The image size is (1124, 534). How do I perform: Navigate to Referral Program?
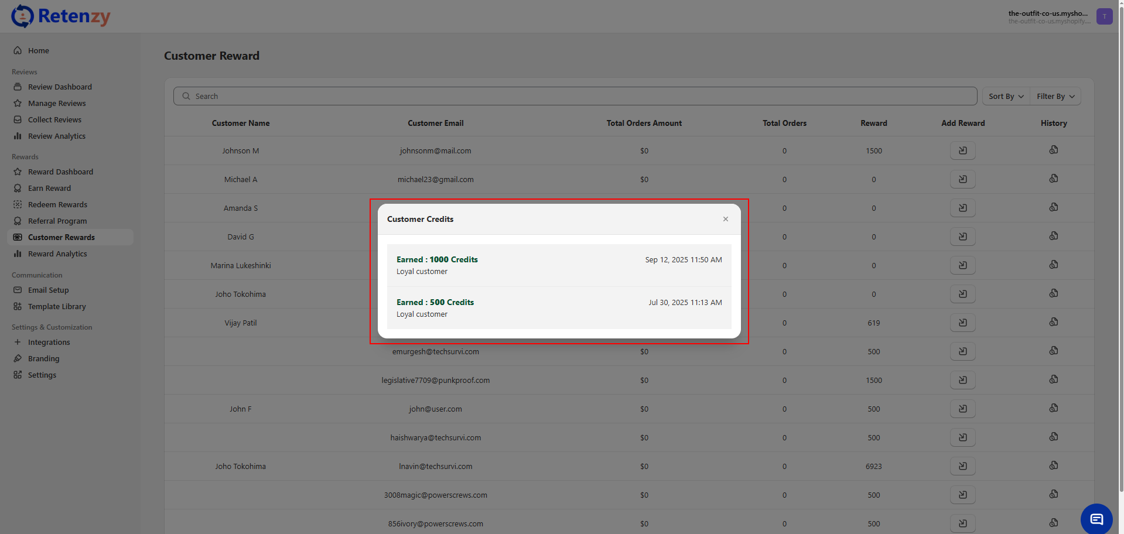click(57, 221)
